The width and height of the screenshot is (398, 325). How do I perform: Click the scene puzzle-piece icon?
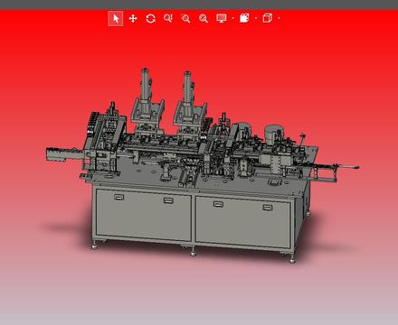(244, 18)
